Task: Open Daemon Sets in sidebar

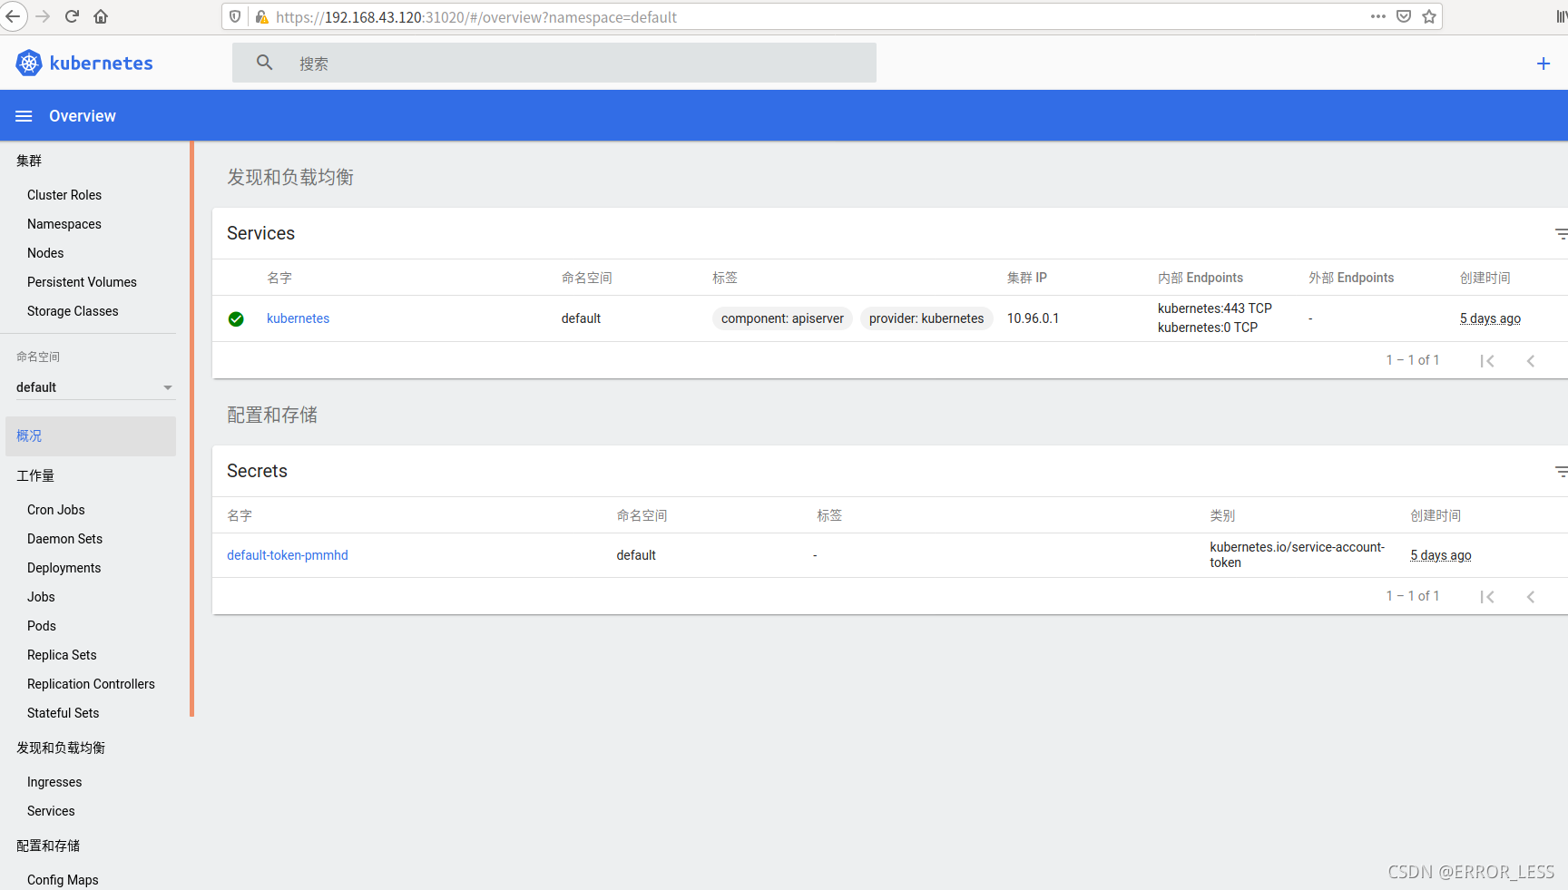Action: pos(64,539)
